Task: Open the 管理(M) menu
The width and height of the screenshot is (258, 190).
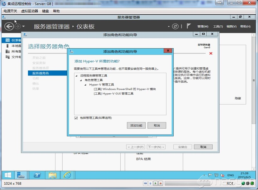Action: pyautogui.click(x=203, y=26)
